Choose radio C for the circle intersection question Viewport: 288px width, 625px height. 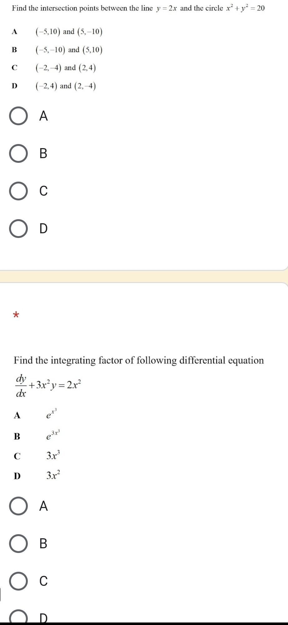point(18,191)
